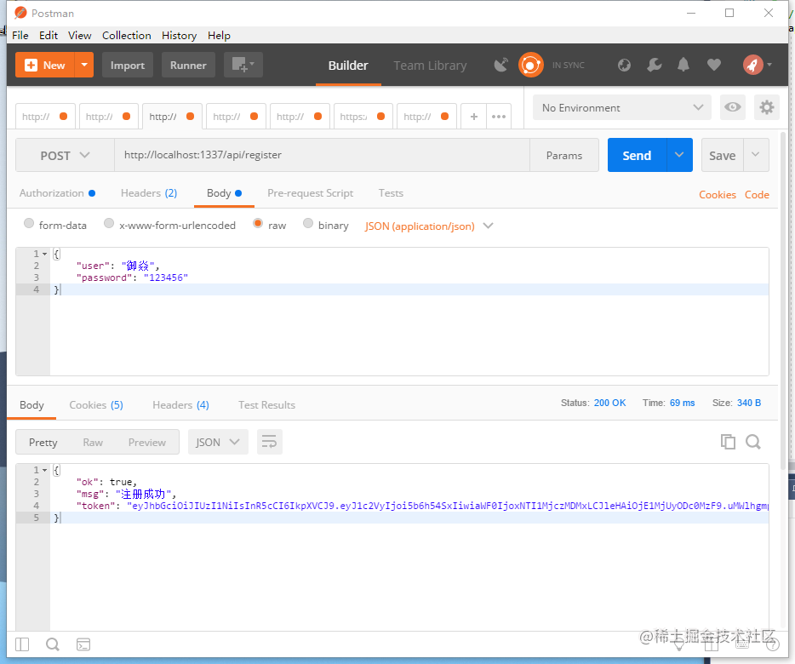Open the Authorization request tab
The width and height of the screenshot is (795, 664).
tap(57, 192)
